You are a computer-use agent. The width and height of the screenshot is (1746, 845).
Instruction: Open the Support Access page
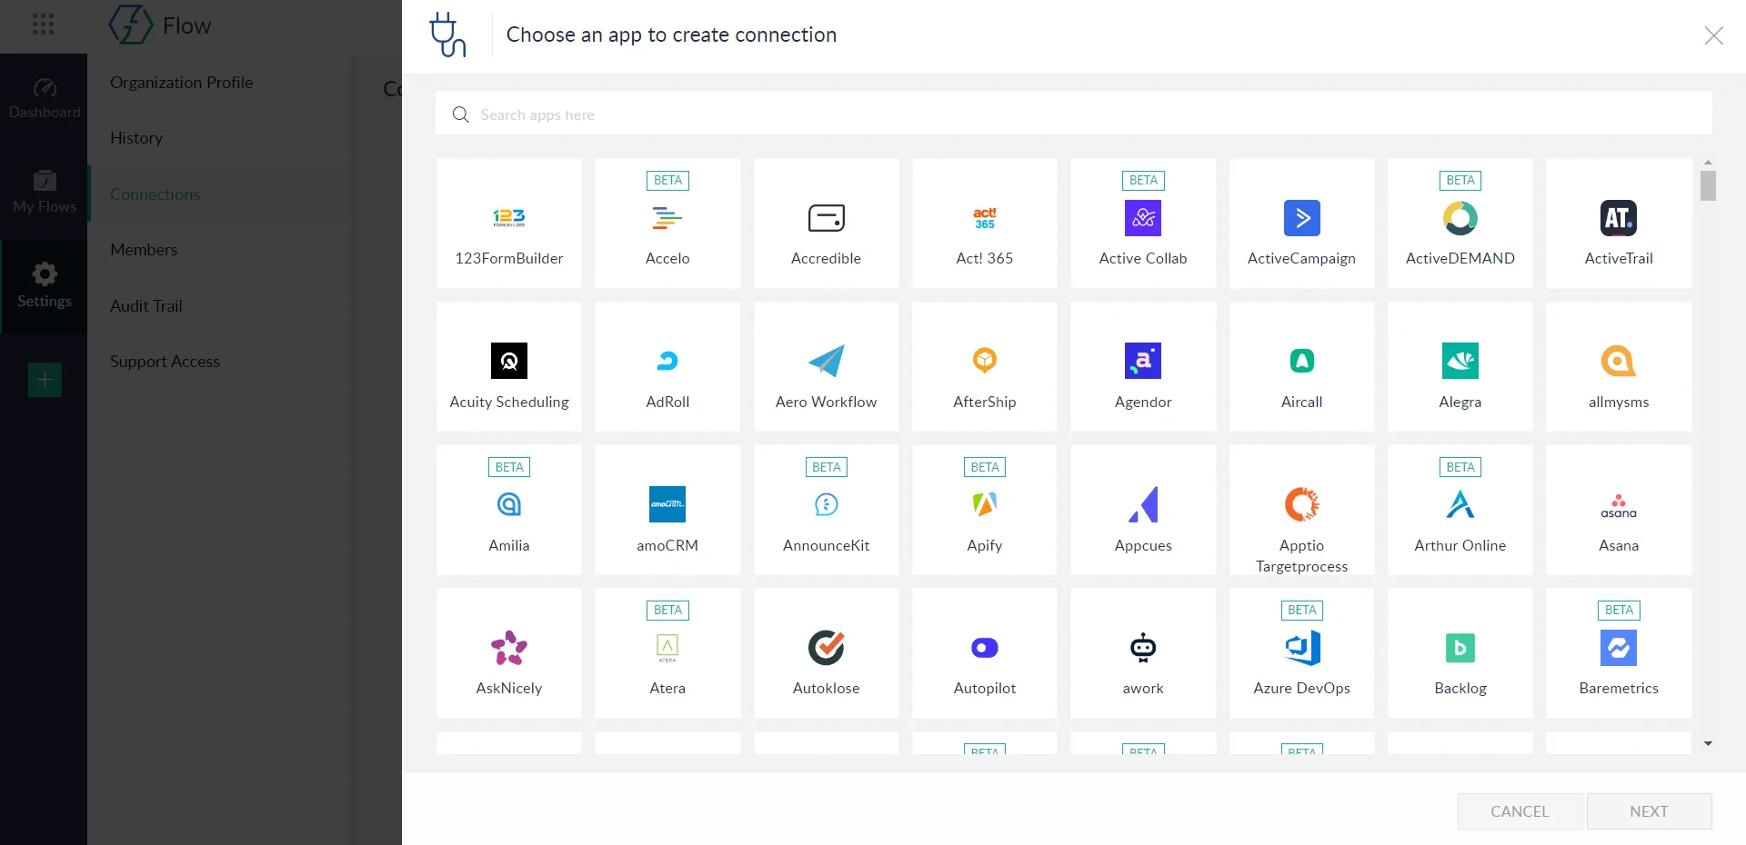[x=165, y=362]
